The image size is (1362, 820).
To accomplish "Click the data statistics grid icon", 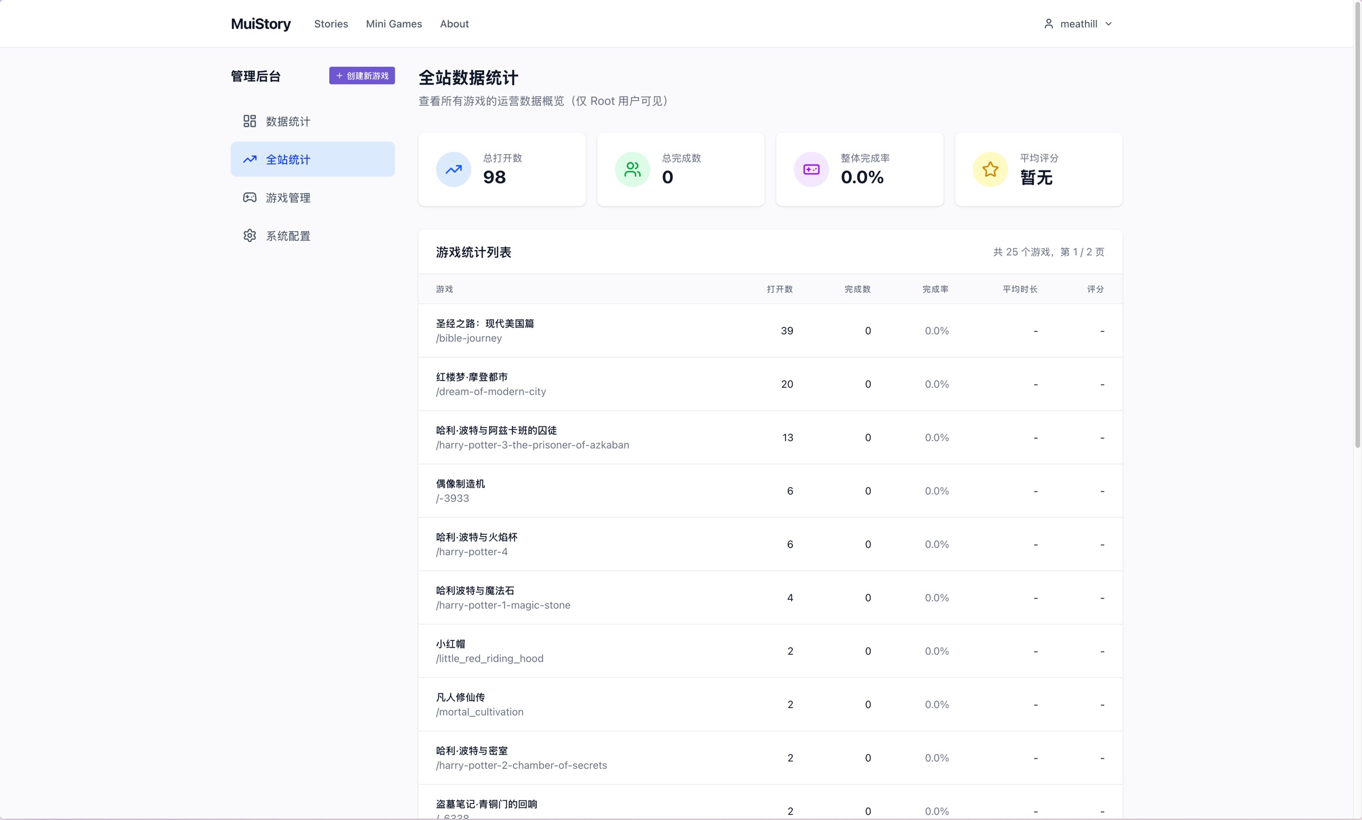I will click(249, 121).
